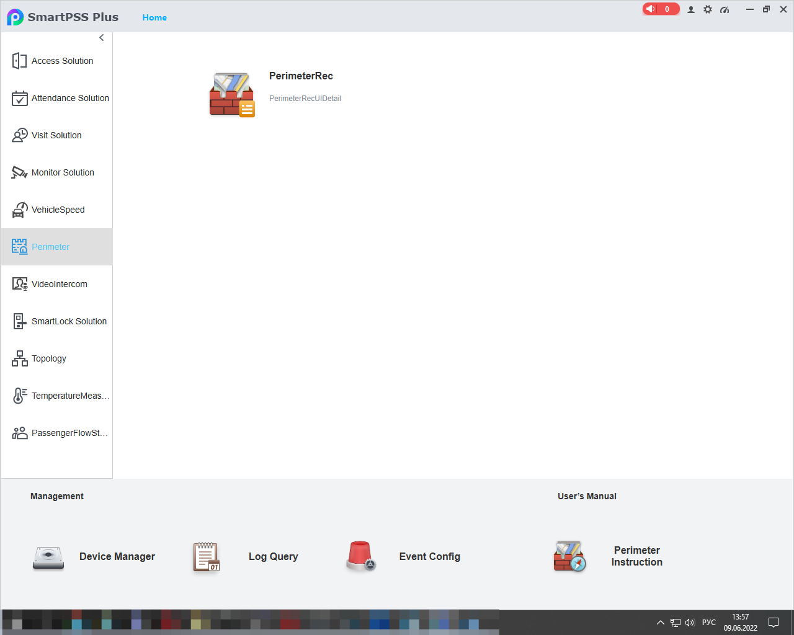Collapse the sidebar with the chevron arrow
The height and width of the screenshot is (635, 794).
[102, 38]
